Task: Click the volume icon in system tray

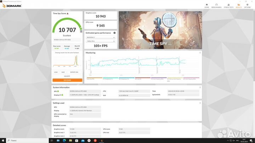Action: tap(234, 141)
